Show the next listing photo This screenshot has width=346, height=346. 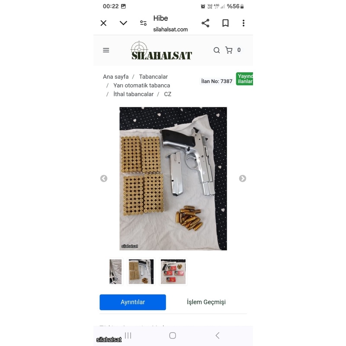point(243,178)
